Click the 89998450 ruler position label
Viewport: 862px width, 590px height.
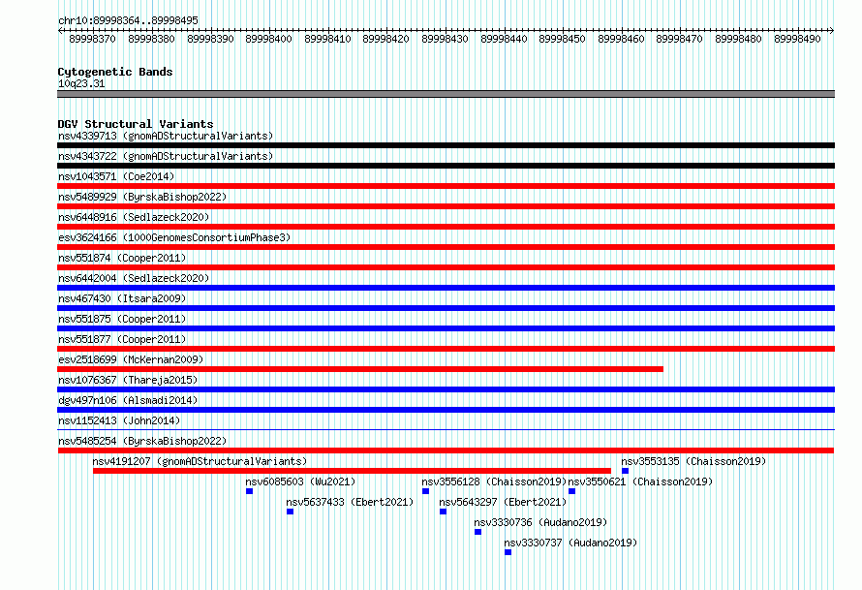(x=562, y=39)
